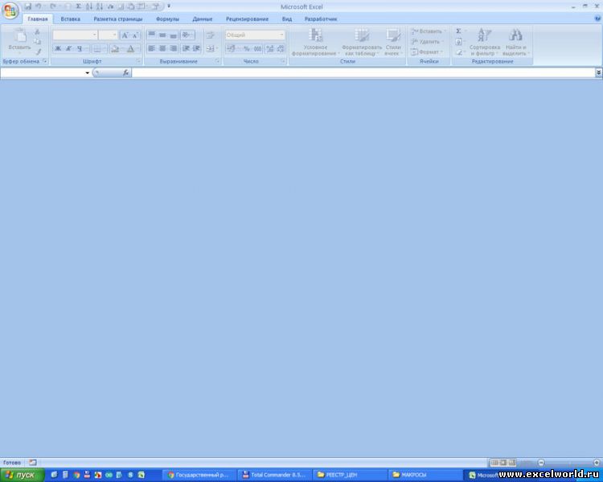Viewport: 603px width, 482px height.
Task: Click the Cut scissors icon
Action: click(37, 32)
